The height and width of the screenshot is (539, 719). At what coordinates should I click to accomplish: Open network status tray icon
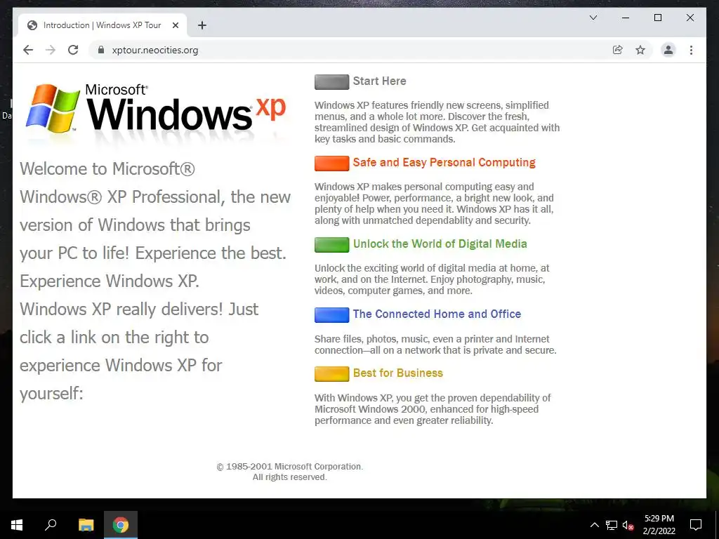612,525
